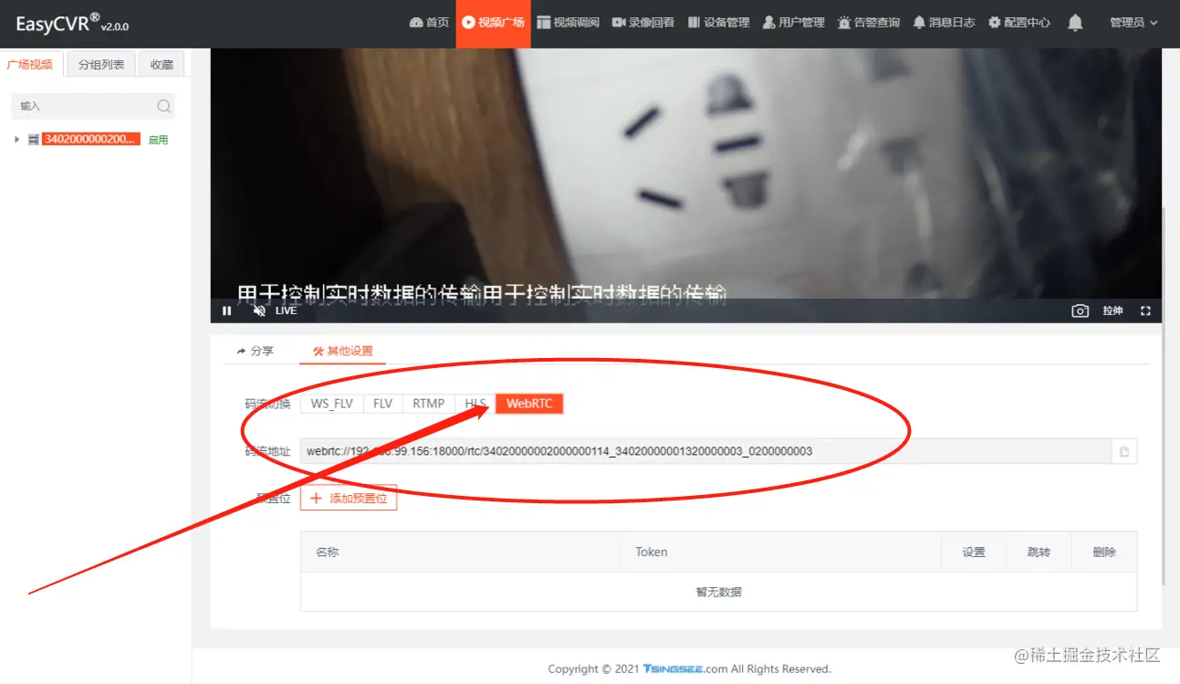Click the 添加预置位 button
The image size is (1180, 684).
[349, 498]
